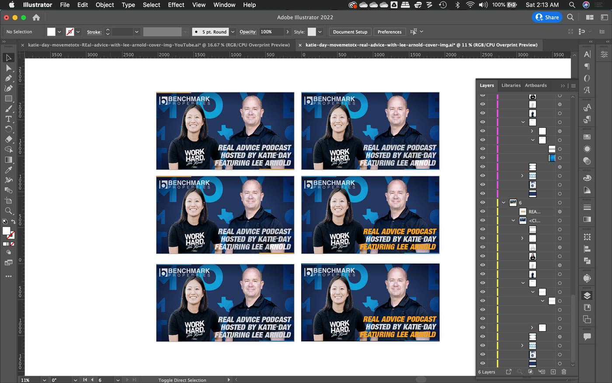Click the Preferences button

point(389,32)
